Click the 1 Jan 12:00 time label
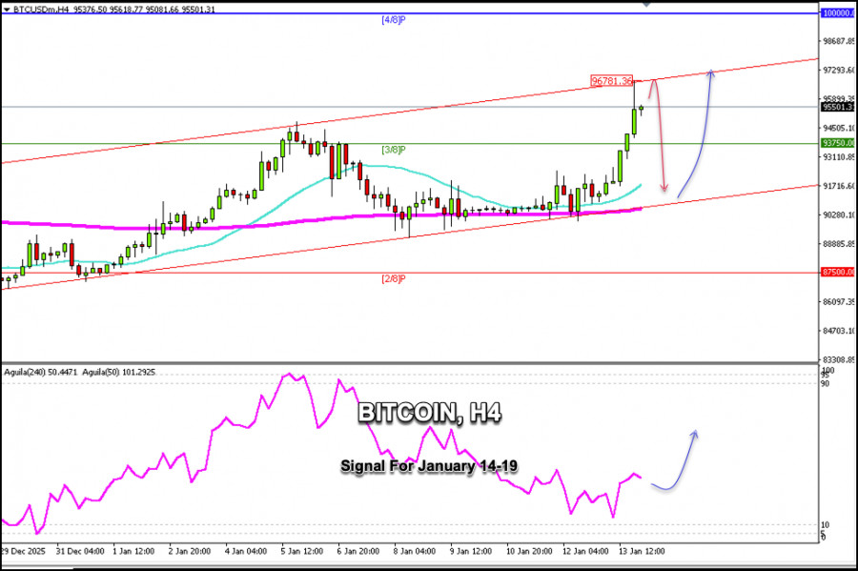This screenshot has width=858, height=571. point(133,551)
